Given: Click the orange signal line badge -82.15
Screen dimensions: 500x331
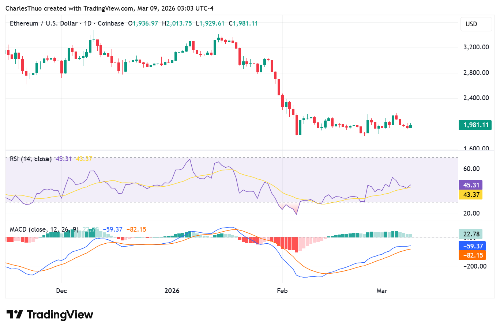Looking at the screenshot, I should (x=471, y=255).
